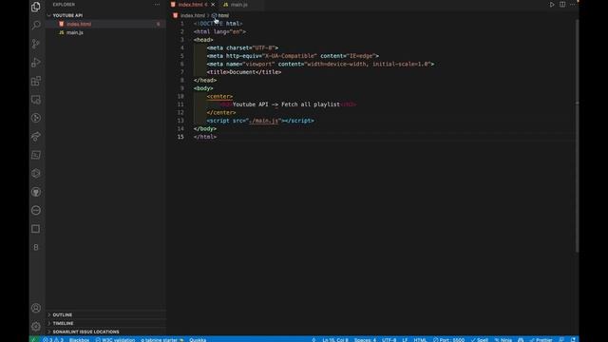Click tabnine starter in the status bar
The image size is (608, 342).
pos(161,340)
